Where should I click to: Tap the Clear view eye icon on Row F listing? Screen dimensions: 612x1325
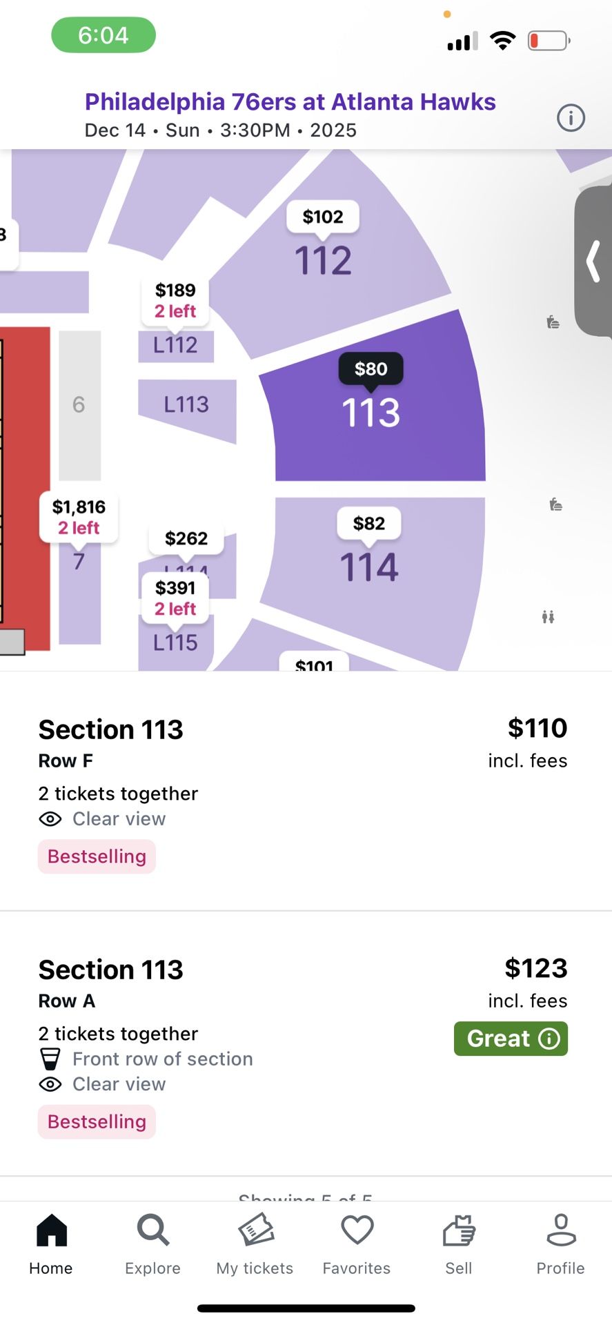pyautogui.click(x=49, y=818)
